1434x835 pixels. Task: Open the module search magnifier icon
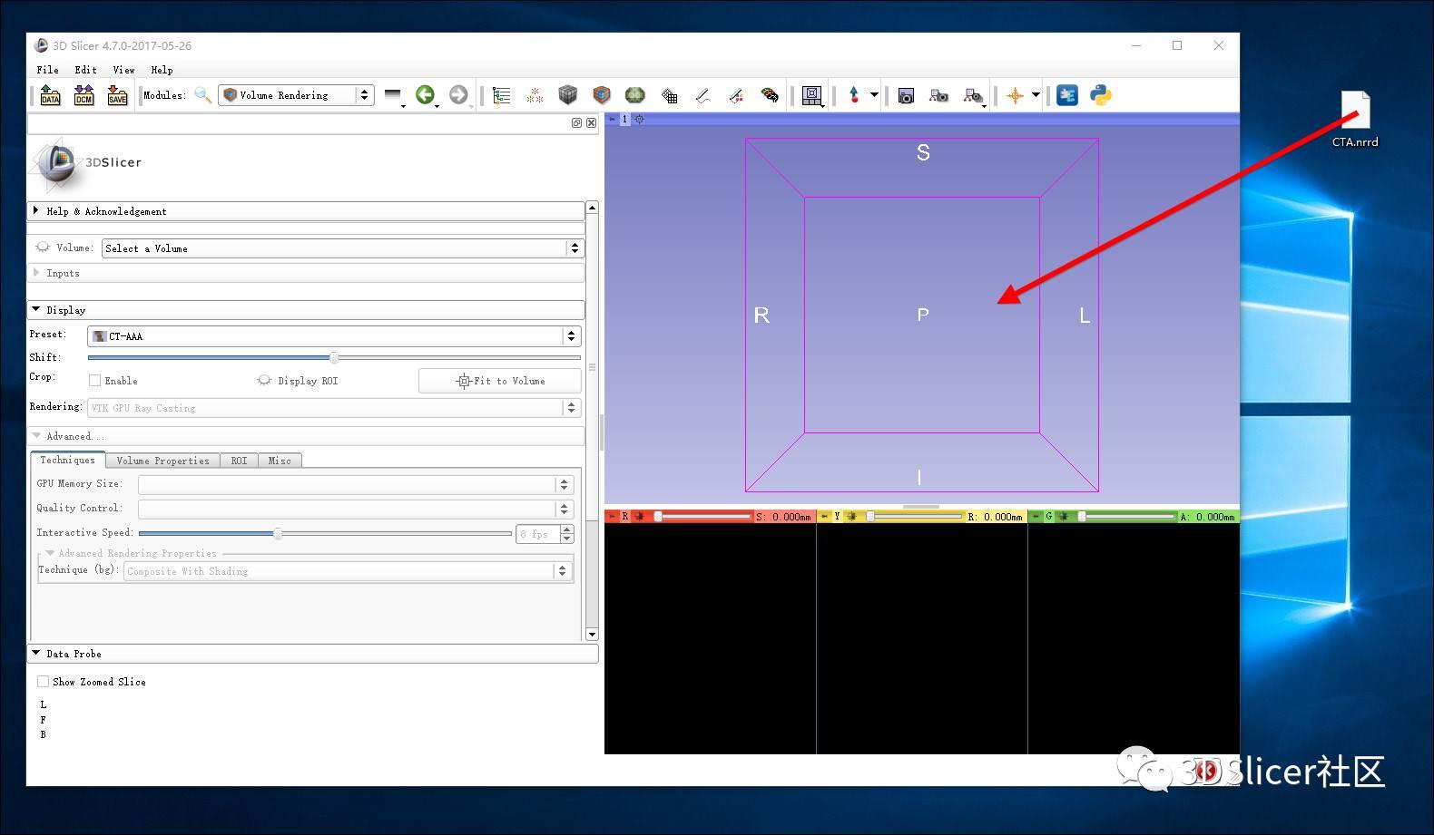coord(203,95)
